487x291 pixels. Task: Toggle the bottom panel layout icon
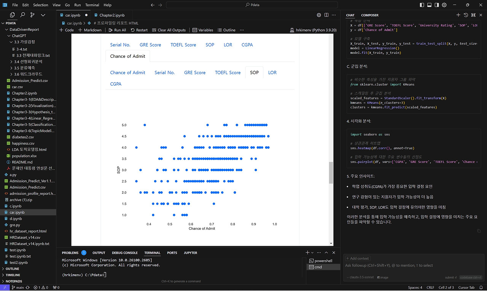(x=430, y=5)
